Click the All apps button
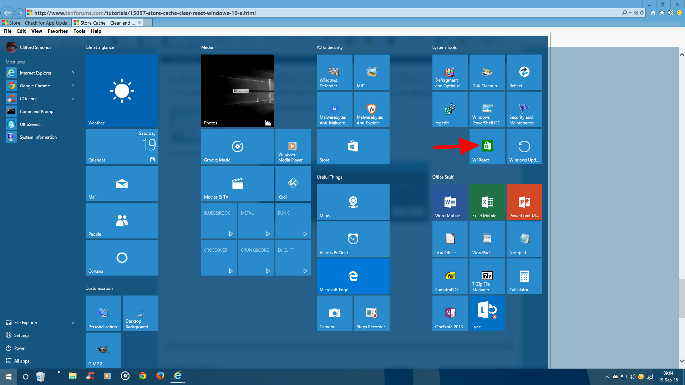The width and height of the screenshot is (685, 385). coord(21,361)
